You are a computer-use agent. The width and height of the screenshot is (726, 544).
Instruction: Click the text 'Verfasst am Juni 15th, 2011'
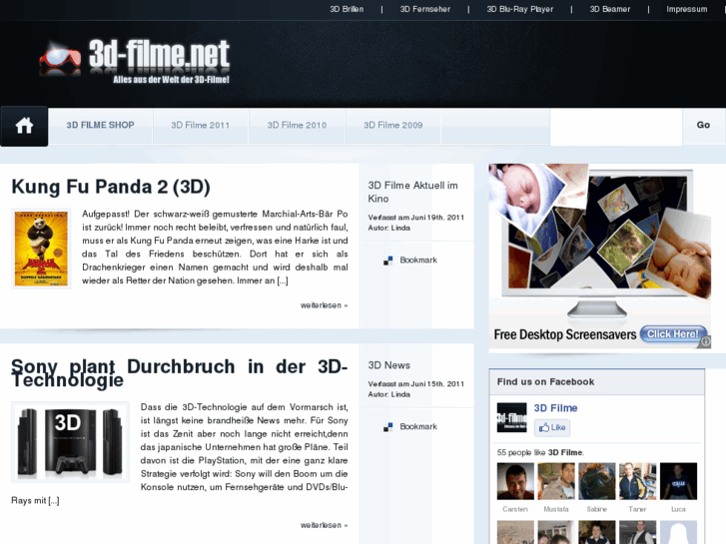(415, 384)
